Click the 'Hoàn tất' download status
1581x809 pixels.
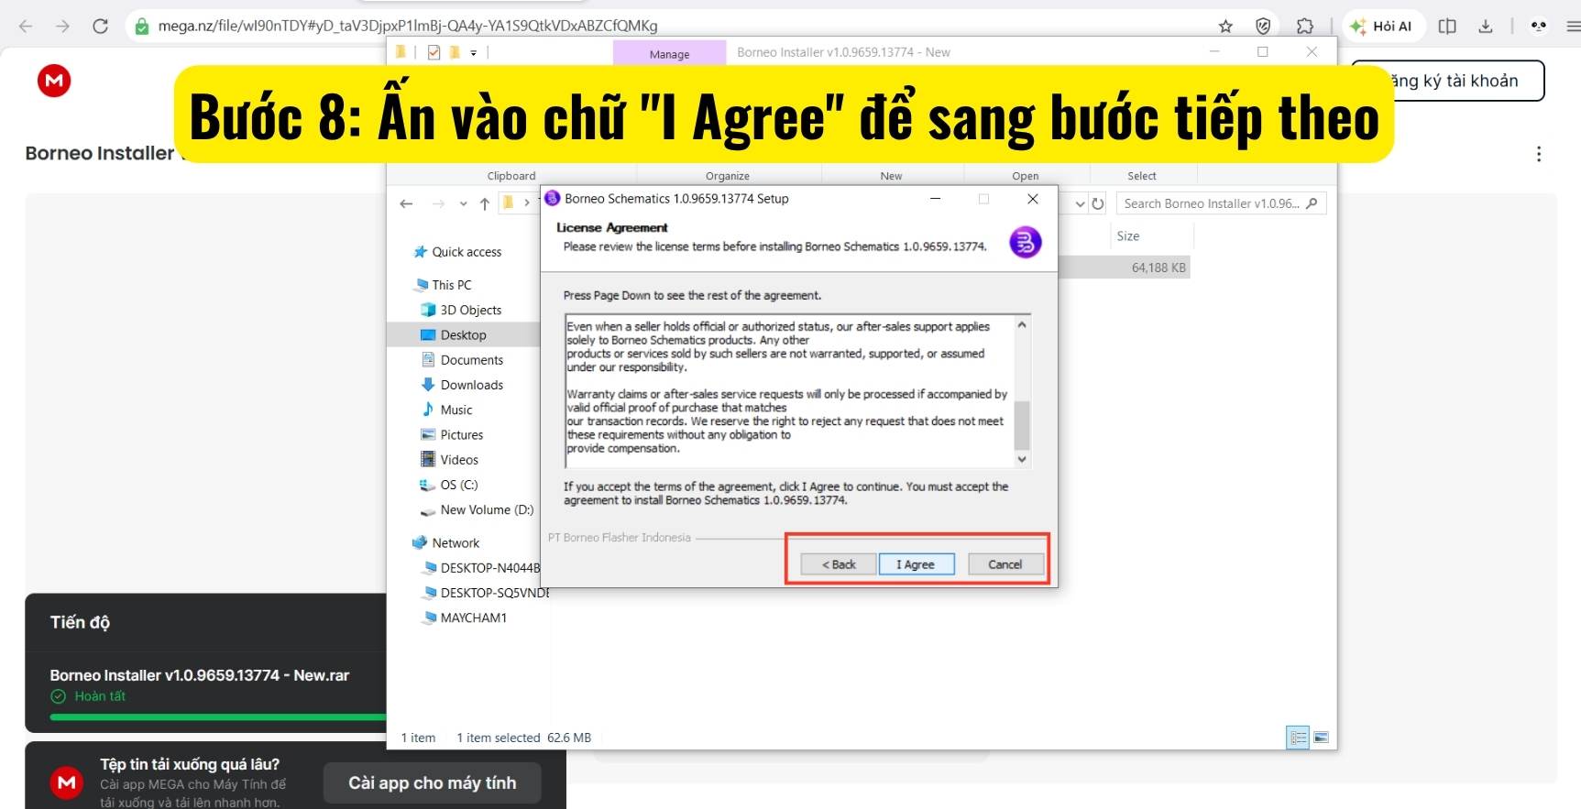pos(88,696)
